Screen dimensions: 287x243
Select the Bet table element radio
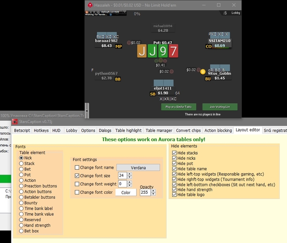(21, 169)
